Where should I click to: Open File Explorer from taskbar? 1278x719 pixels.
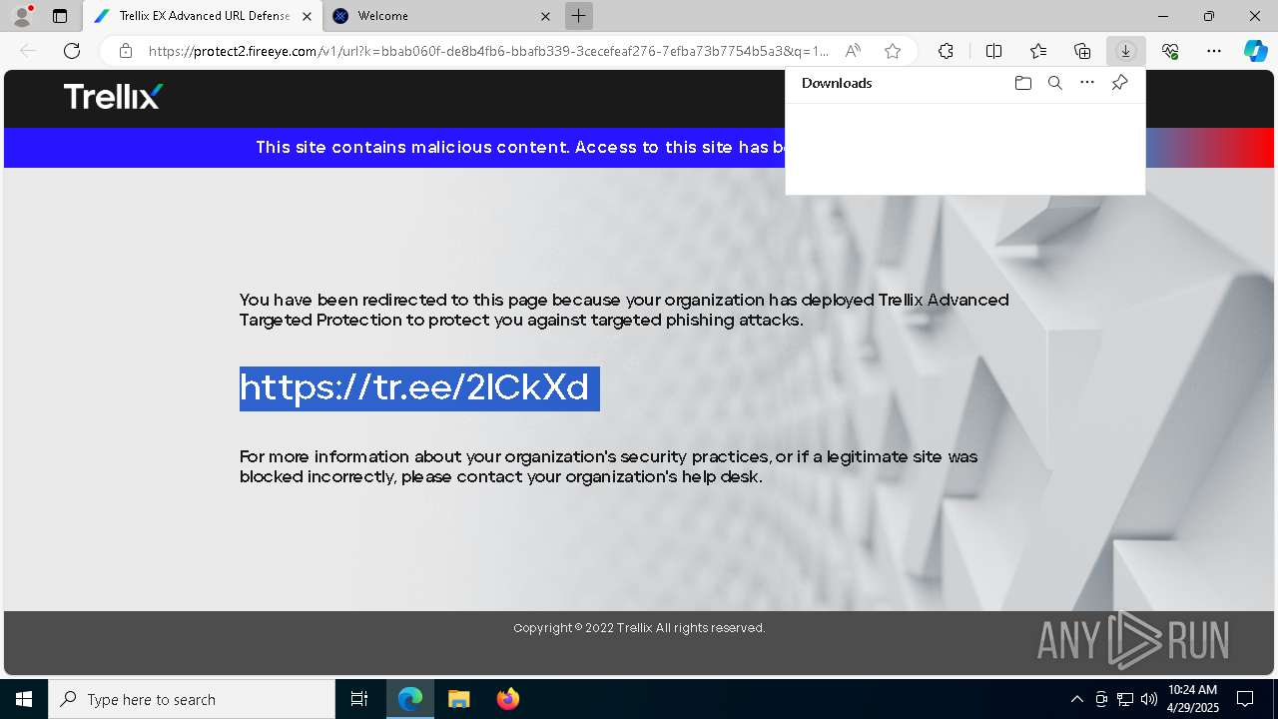458,699
